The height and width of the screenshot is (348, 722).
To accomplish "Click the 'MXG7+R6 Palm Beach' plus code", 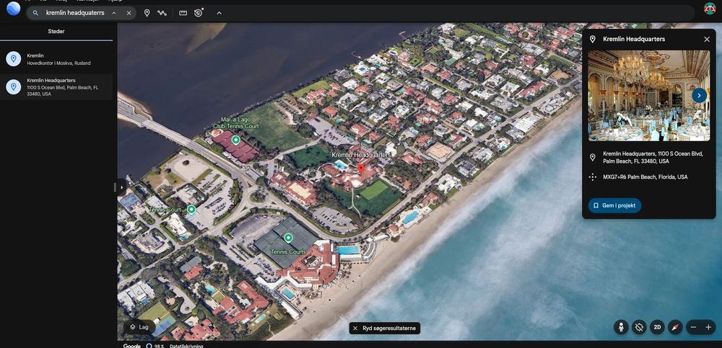I will click(645, 177).
